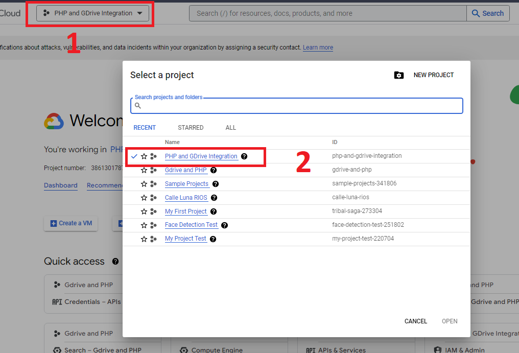Viewport: 519px width, 353px height.
Task: Focus the Search projects and folders field
Action: [x=297, y=106]
